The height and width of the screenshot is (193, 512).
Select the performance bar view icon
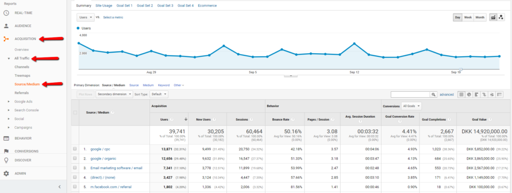[476, 94]
